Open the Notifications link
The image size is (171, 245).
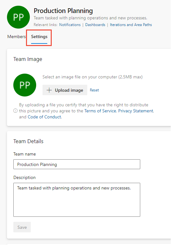click(70, 25)
